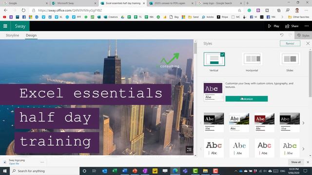
Task: Select the Design tab
Action: [31, 35]
